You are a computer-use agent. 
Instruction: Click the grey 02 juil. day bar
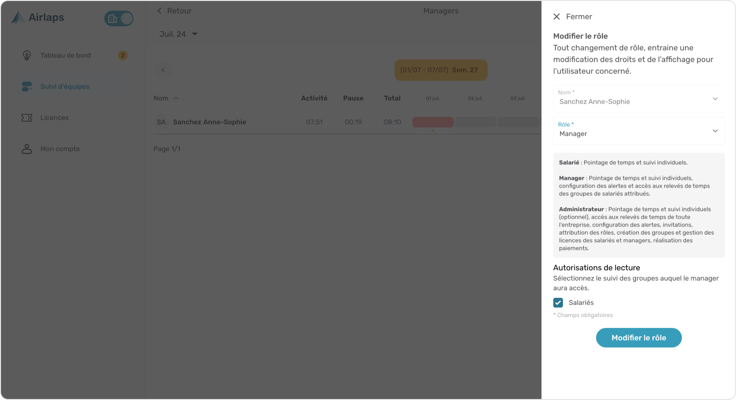(x=475, y=122)
